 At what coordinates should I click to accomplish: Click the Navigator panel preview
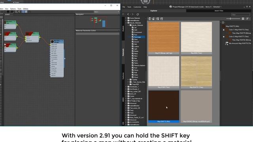tap(98, 22)
